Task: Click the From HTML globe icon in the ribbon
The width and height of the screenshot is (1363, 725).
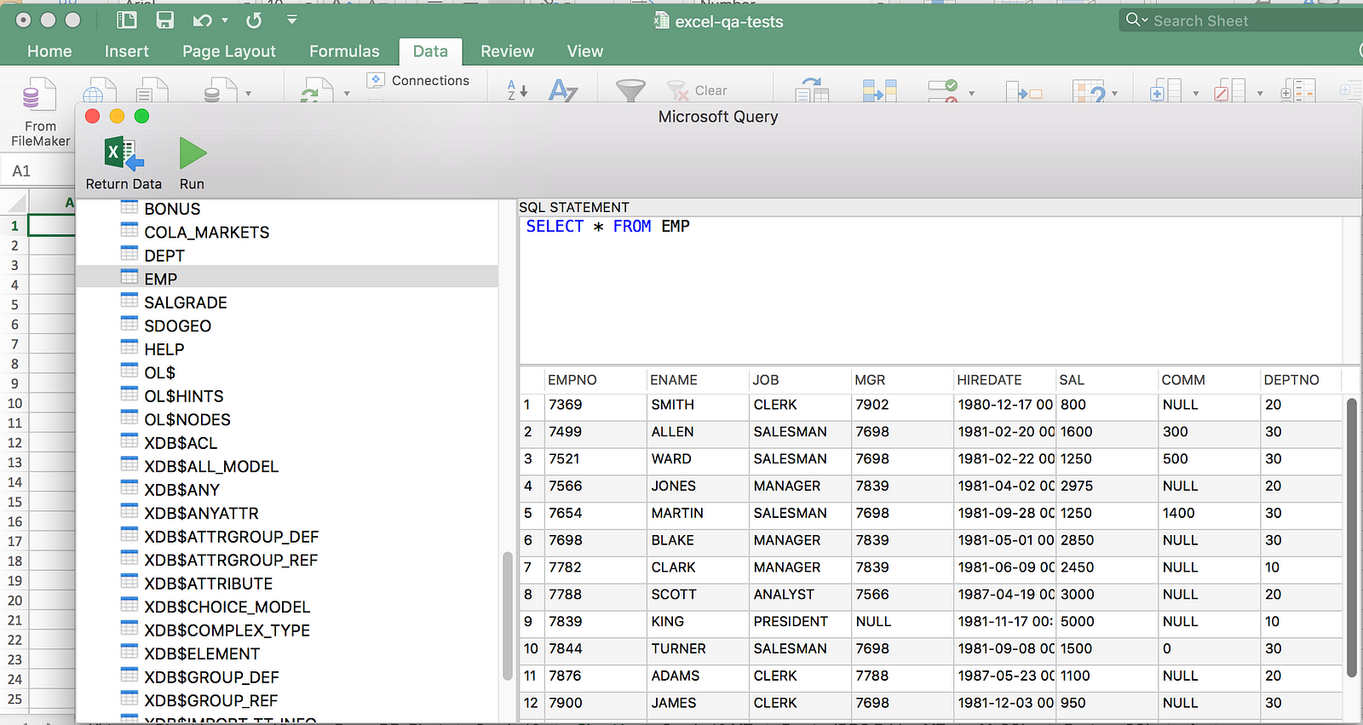Action: 99,90
